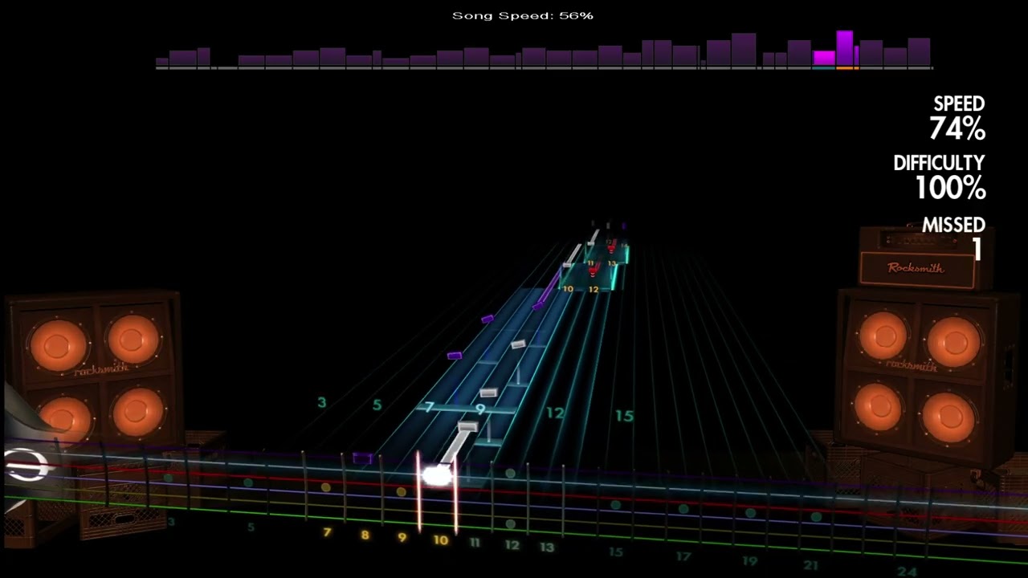Select the bright magenta highlighted section in song timeline

(824, 58)
